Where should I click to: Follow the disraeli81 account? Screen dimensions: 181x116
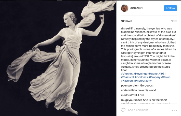[x=170, y=8]
